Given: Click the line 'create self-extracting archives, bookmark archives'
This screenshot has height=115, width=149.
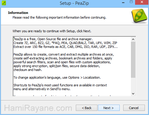Looking at the screenshot, I should click(x=63, y=58).
